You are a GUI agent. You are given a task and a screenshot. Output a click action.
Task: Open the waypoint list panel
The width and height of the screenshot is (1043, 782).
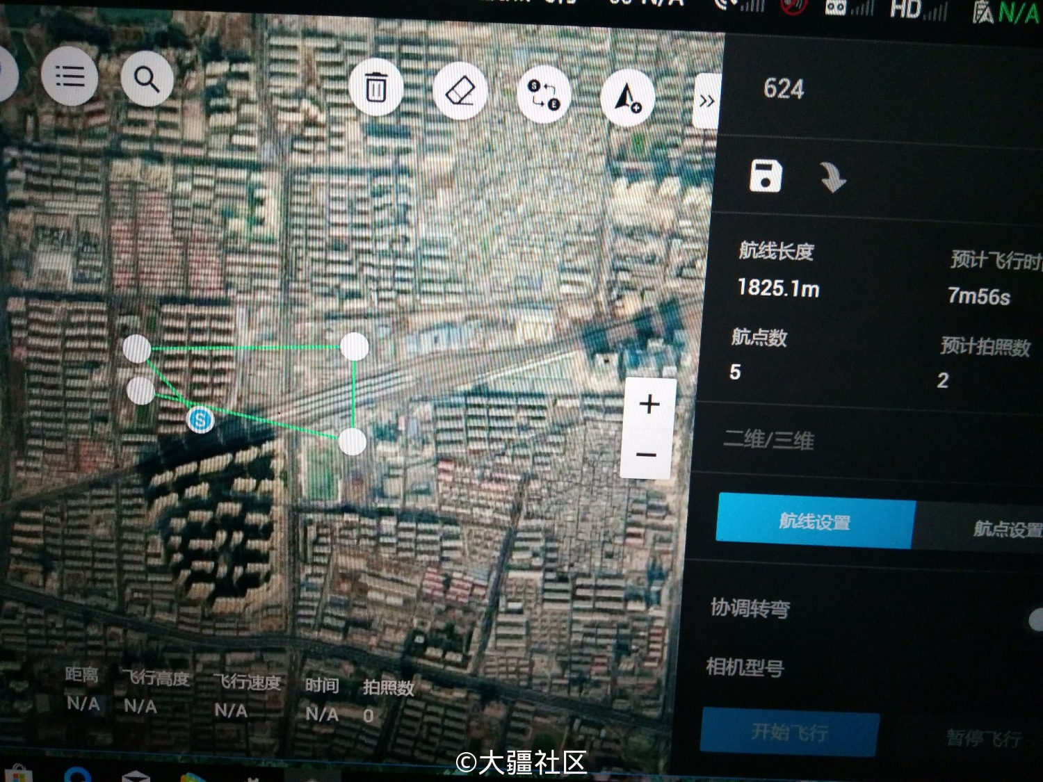coord(70,76)
